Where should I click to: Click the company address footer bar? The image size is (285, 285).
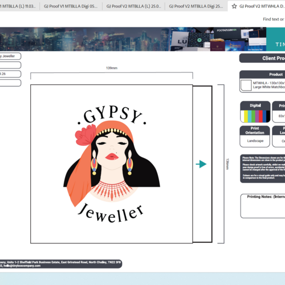[x=61, y=264]
